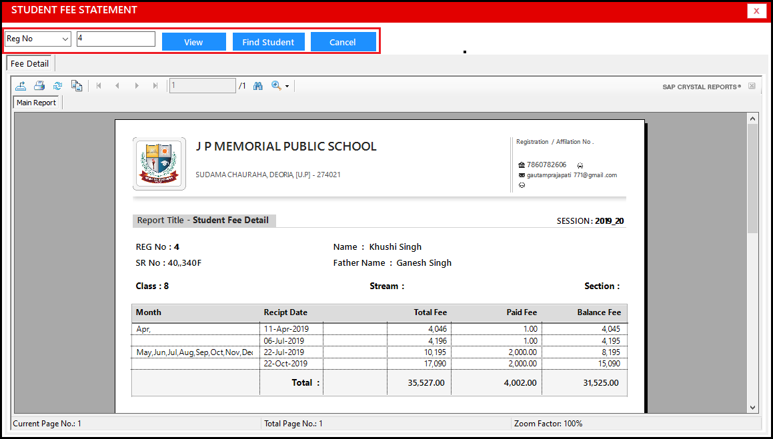This screenshot has height=439, width=773.
Task: Click receipt date 22-Jul-2019
Action: tap(284, 352)
